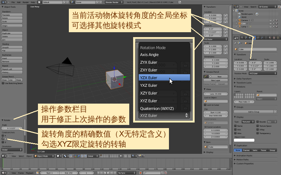
Task: Hide the Cube via eye icon
Action: (x=270, y=23)
